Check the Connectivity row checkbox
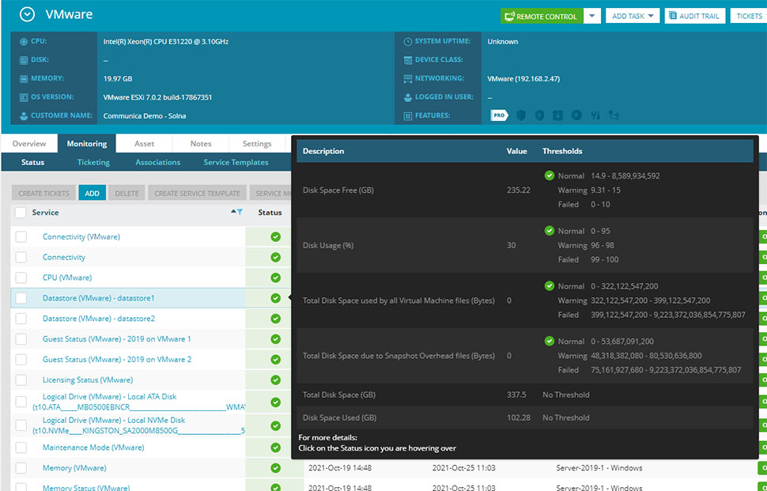The image size is (767, 491). [21, 257]
